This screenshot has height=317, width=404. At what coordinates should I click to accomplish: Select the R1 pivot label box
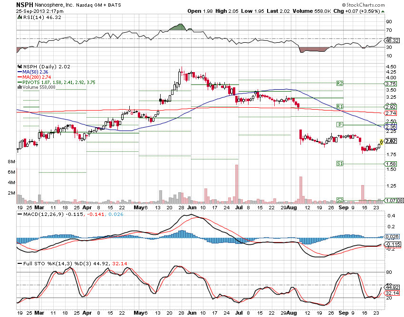tap(340, 106)
